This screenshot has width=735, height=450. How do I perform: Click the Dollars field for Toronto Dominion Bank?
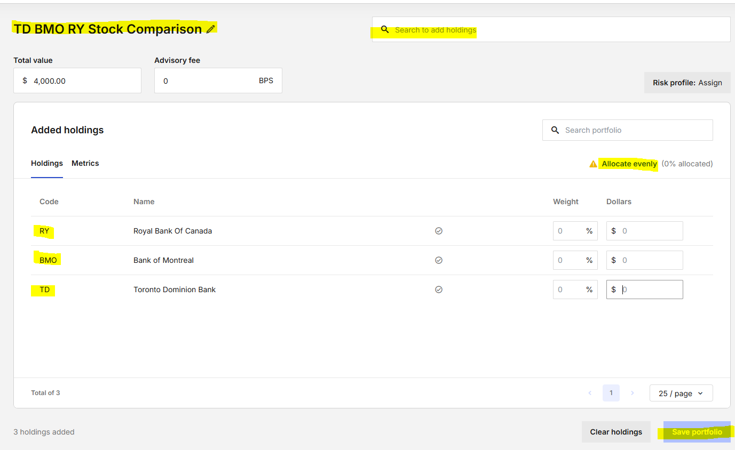click(645, 290)
